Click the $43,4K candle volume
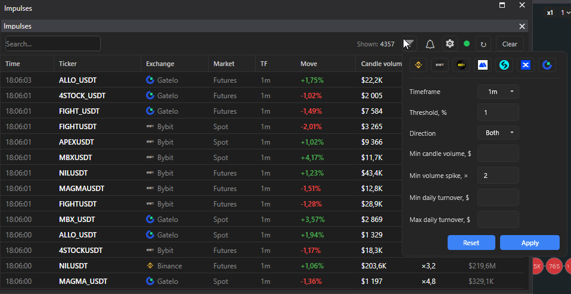The image size is (571, 294). [372, 173]
